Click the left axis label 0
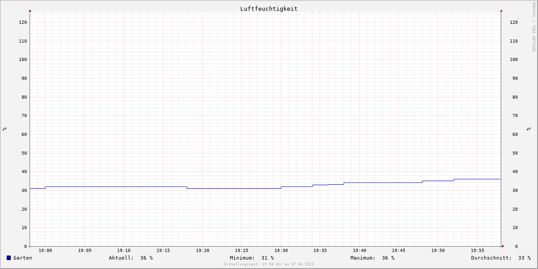This screenshot has width=538, height=269. coord(26,246)
